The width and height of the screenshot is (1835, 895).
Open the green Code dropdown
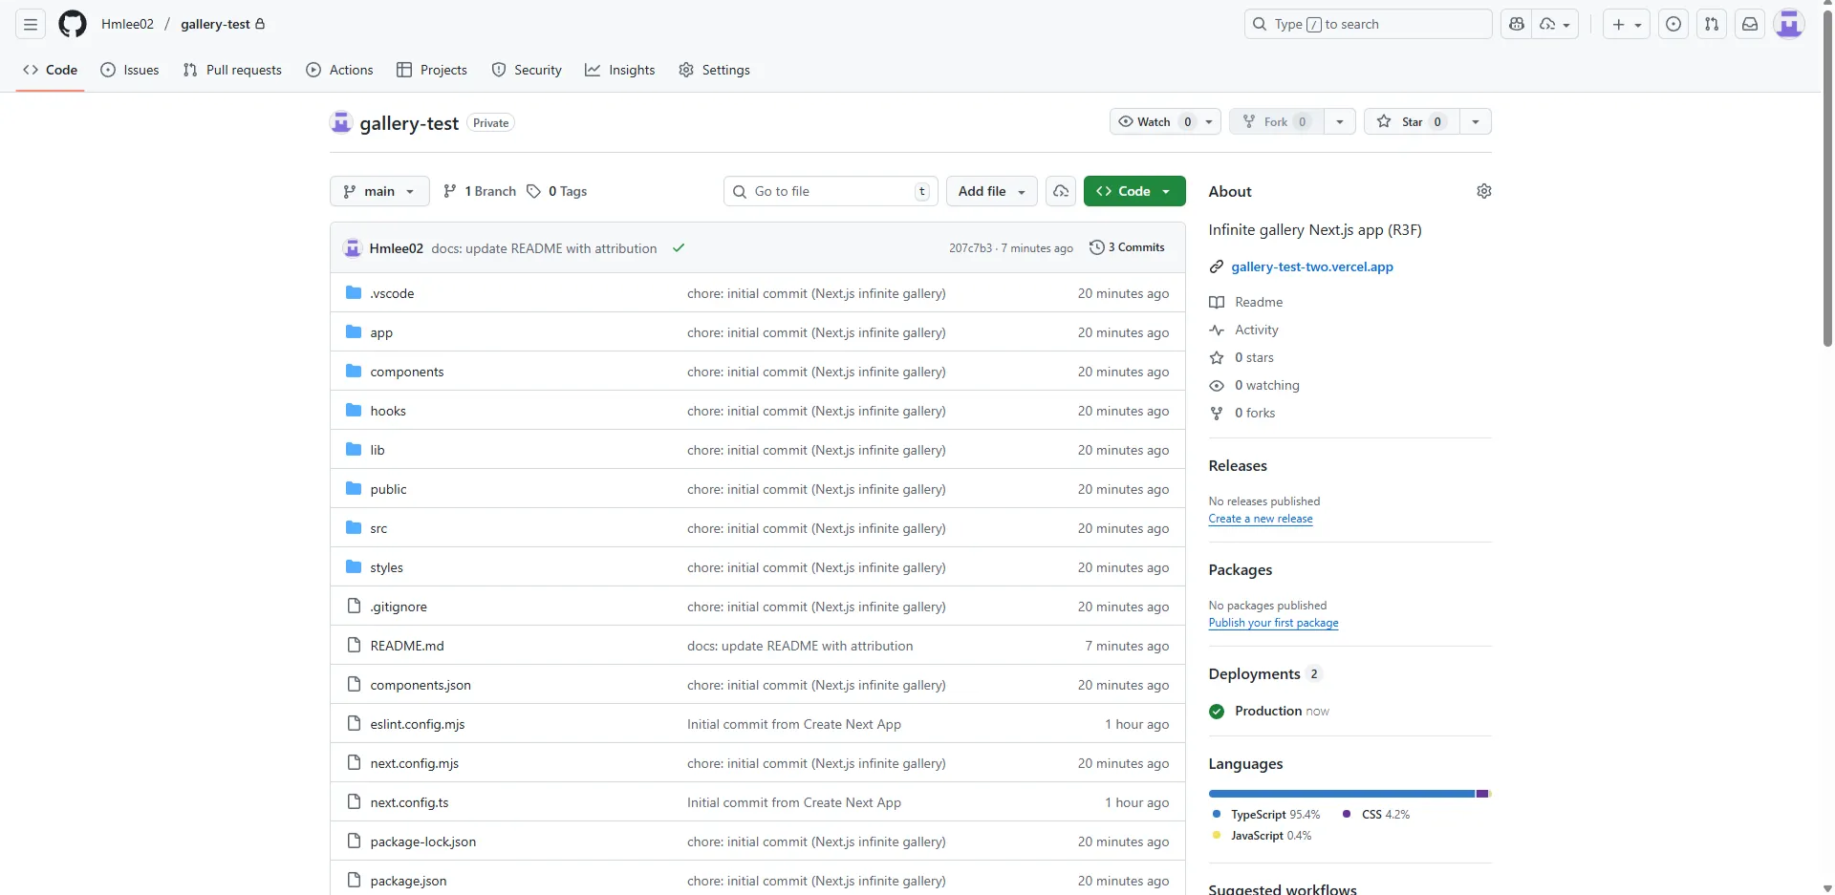coord(1133,191)
